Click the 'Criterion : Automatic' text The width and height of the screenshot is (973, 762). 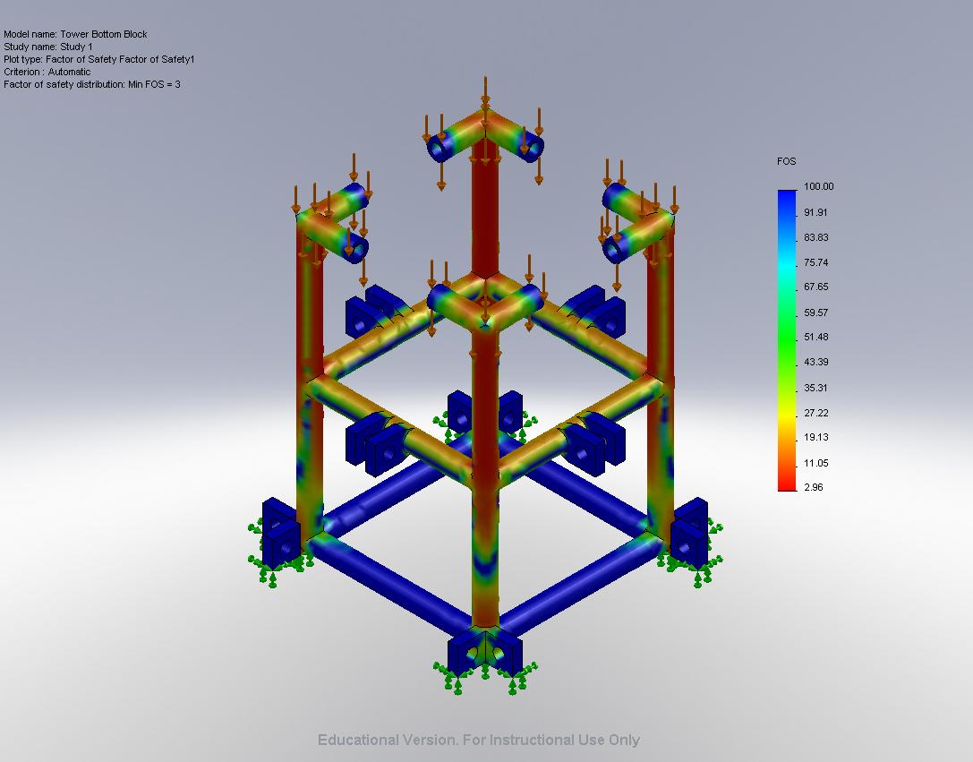pyautogui.click(x=47, y=72)
